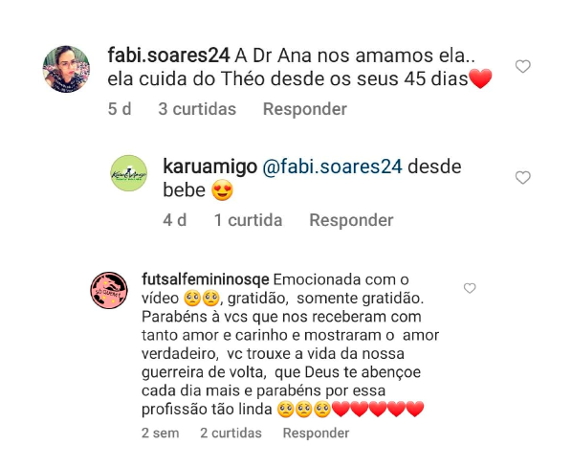Screen dimensions: 572x467
Task: Like futsalfemininosqe's comment with the heart icon
Action: (470, 288)
